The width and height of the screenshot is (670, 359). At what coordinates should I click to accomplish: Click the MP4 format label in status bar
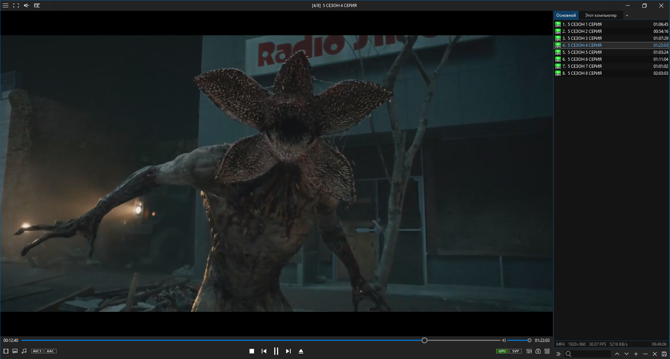(560, 344)
